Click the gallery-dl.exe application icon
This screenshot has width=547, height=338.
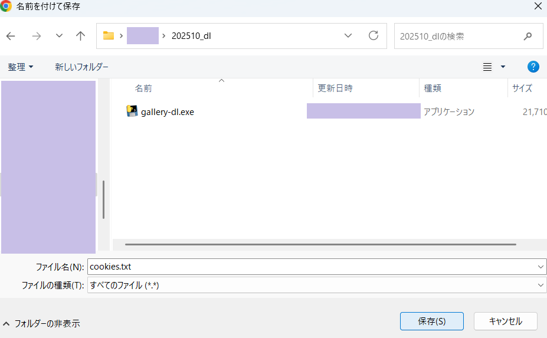[x=132, y=111]
